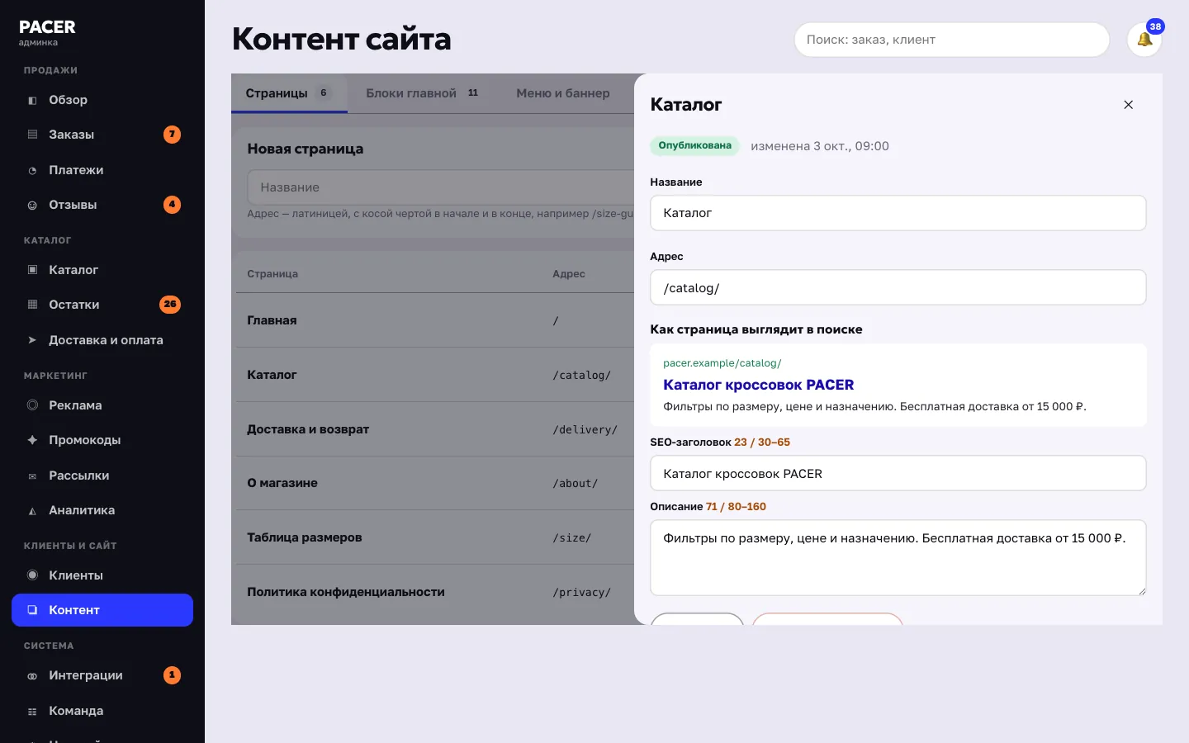
Task: Click the Страница column header
Action: (x=272, y=274)
